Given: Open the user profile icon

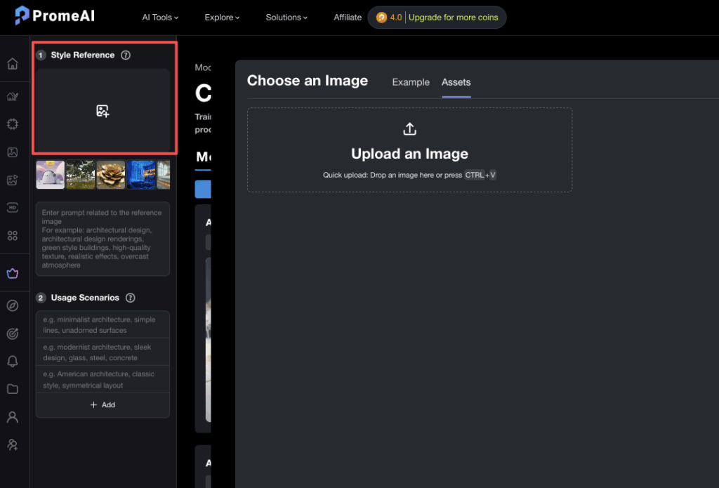Looking at the screenshot, I should (x=13, y=417).
